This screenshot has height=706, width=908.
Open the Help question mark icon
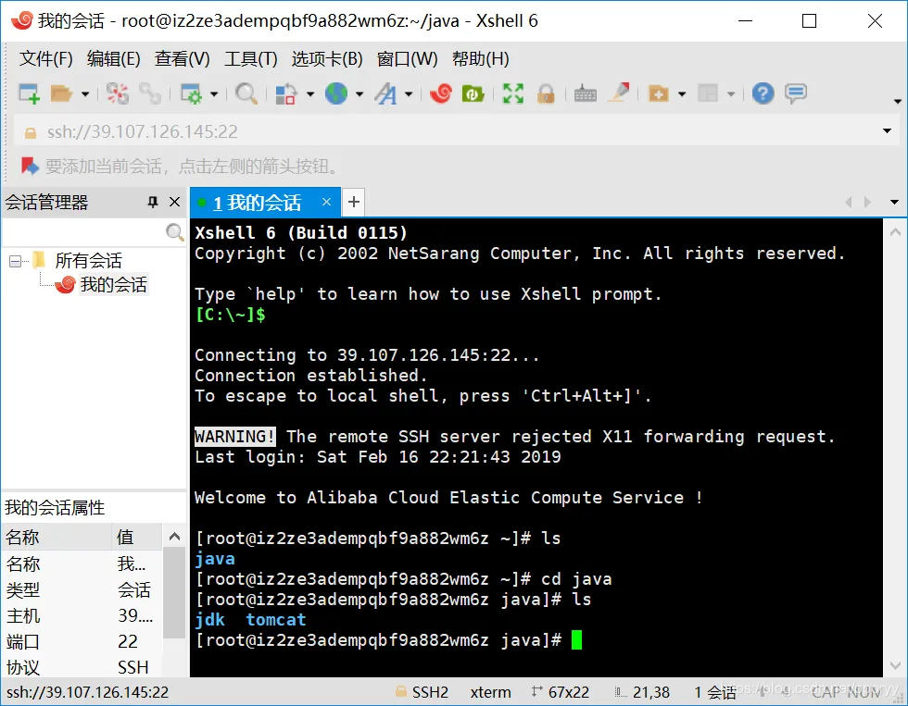coord(763,93)
